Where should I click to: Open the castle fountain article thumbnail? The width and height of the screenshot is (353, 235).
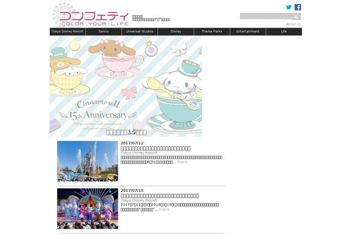(x=88, y=161)
